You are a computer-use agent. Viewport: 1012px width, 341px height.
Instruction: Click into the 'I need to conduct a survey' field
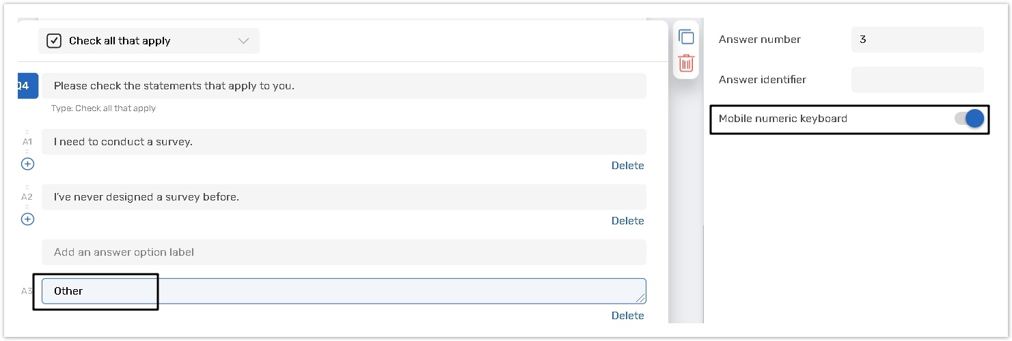[x=343, y=142]
